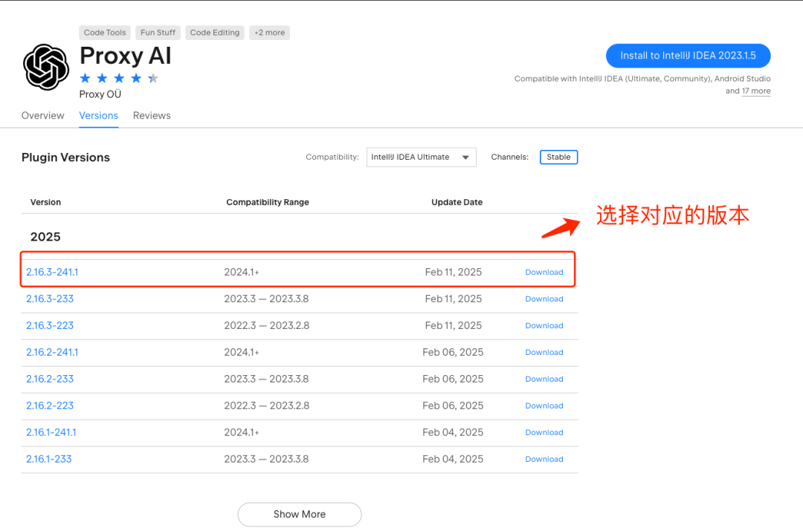Image resolution: width=803 pixels, height=531 pixels.
Task: Click the Proxy AI plugin title
Action: [x=126, y=56]
